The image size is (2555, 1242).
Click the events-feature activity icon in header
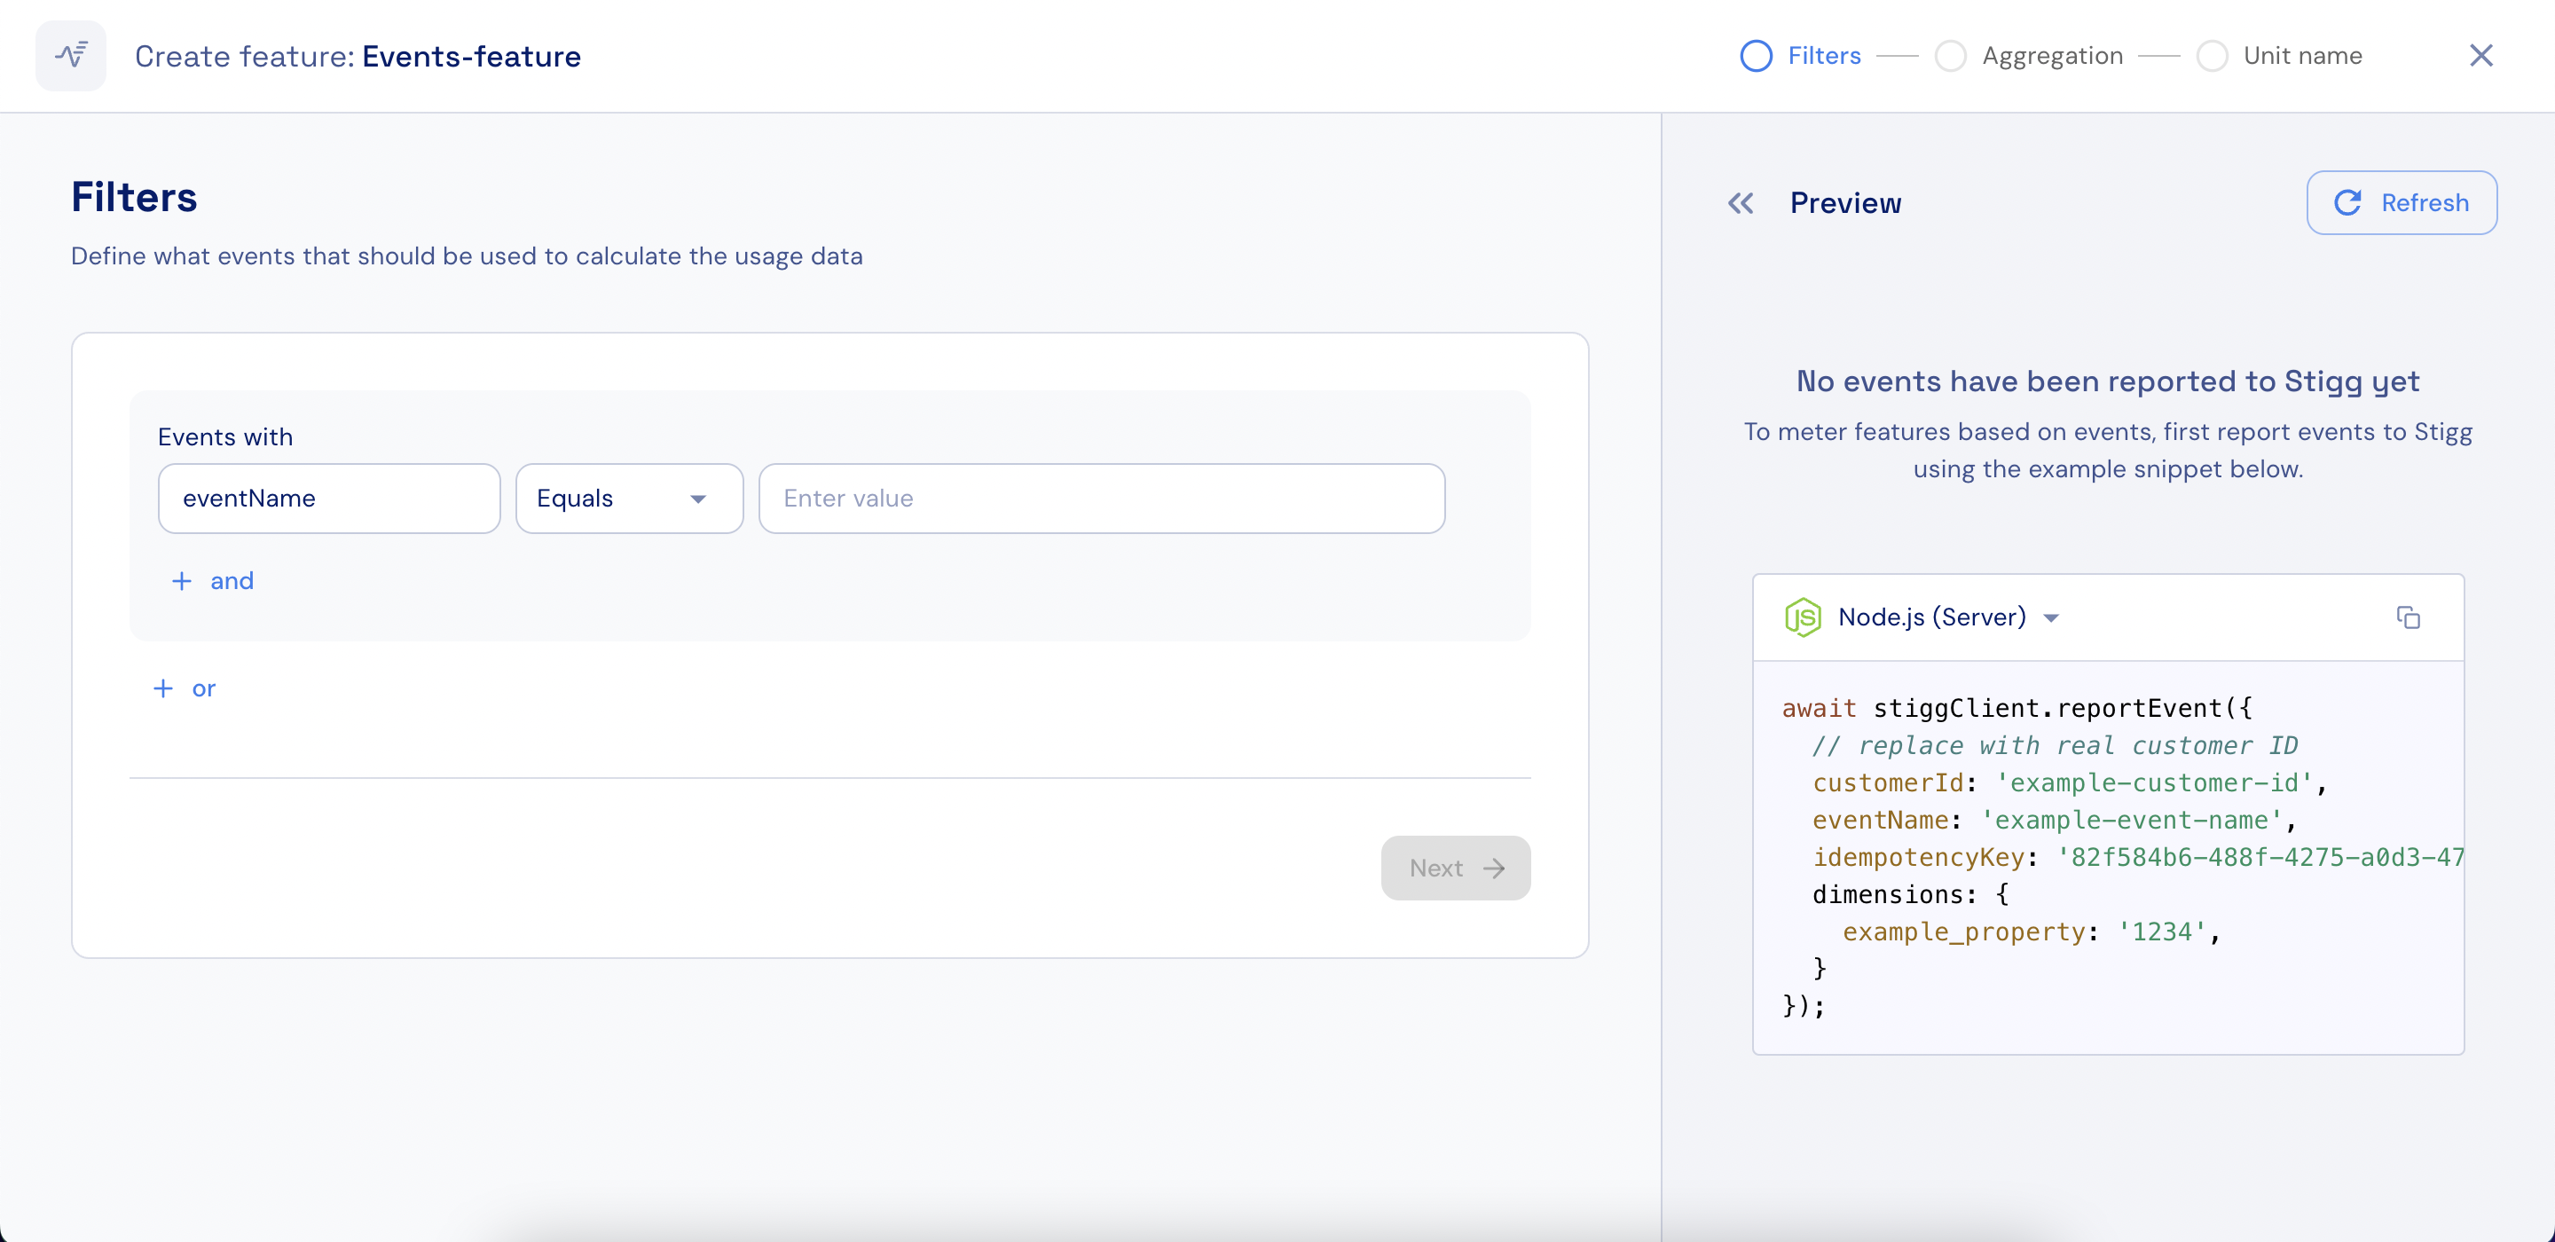[70, 56]
